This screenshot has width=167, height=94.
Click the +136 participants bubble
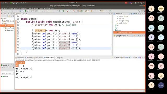coord(161,85)
